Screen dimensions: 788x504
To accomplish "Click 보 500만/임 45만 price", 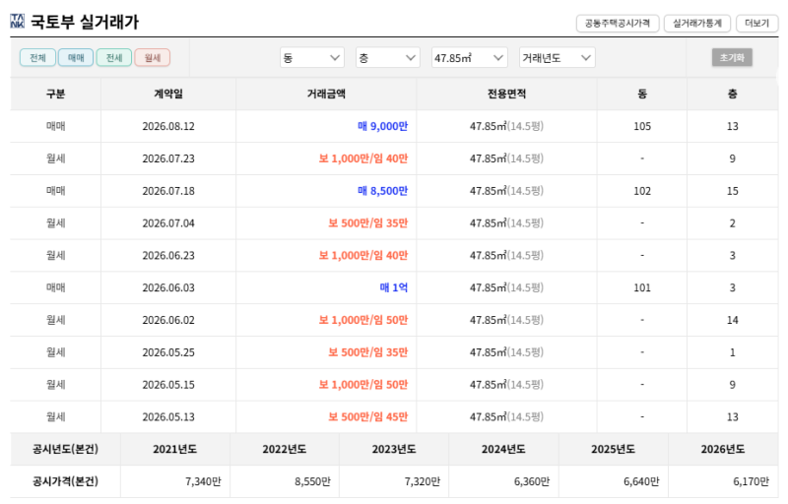I will [x=367, y=417].
